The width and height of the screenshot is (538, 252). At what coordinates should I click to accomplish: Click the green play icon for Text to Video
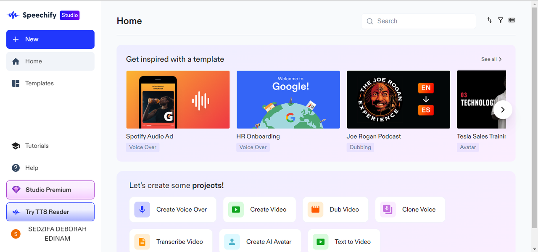coord(320,241)
